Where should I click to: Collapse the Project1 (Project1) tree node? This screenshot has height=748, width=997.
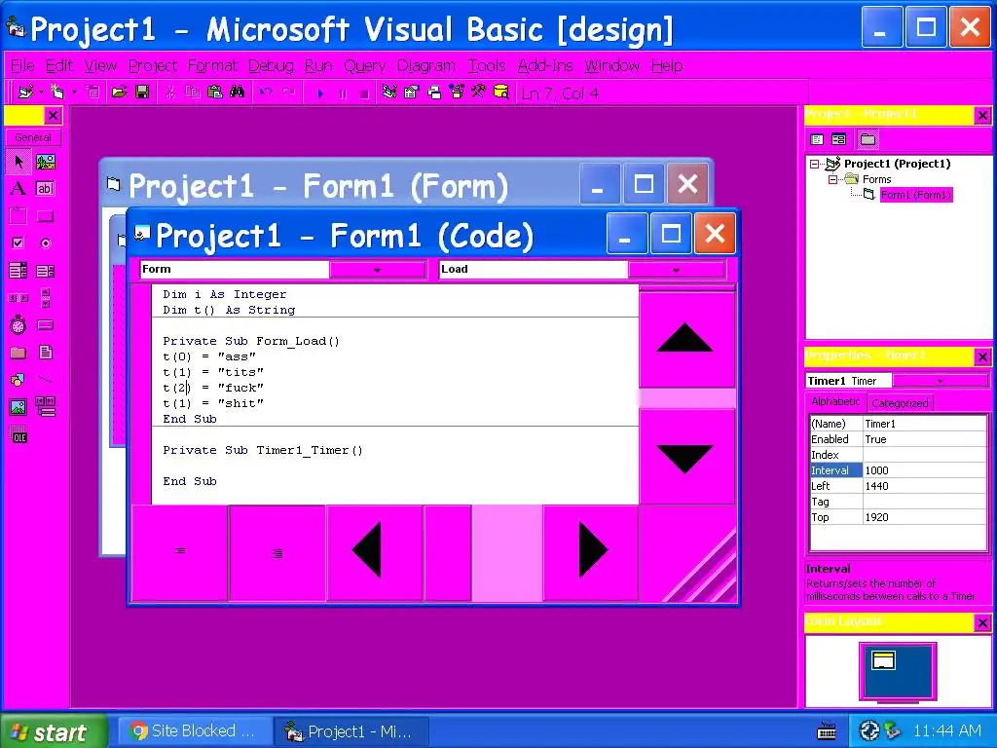(x=815, y=164)
